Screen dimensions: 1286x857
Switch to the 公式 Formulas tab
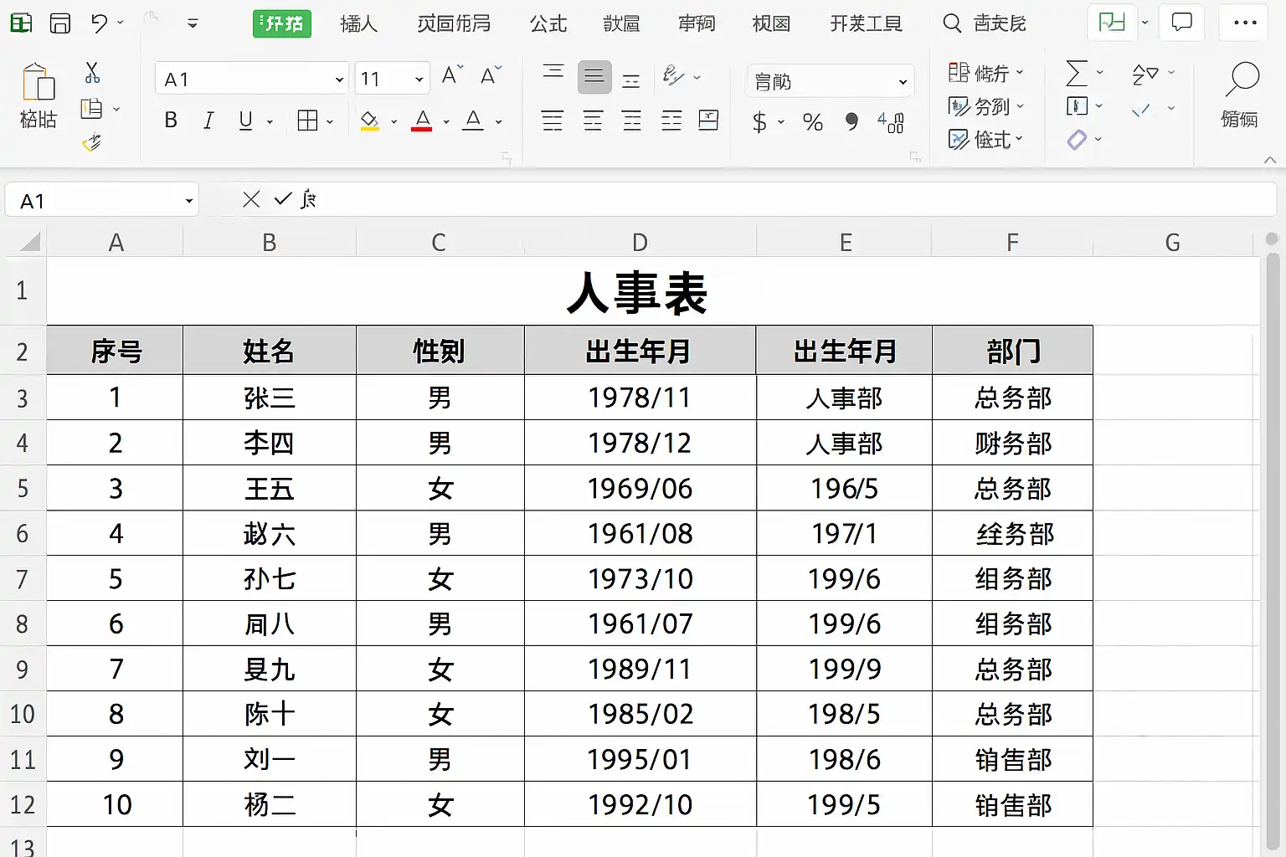tap(548, 23)
